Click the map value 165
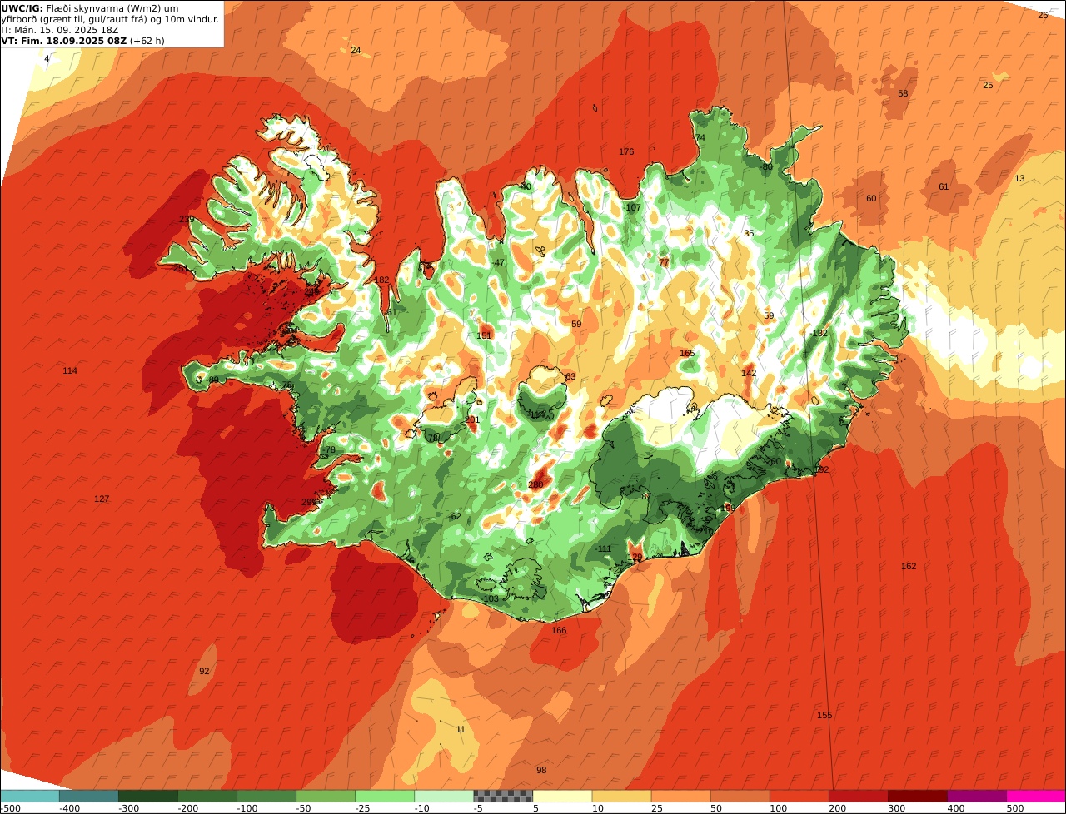Screen dimensions: 1066x814 (687, 353)
